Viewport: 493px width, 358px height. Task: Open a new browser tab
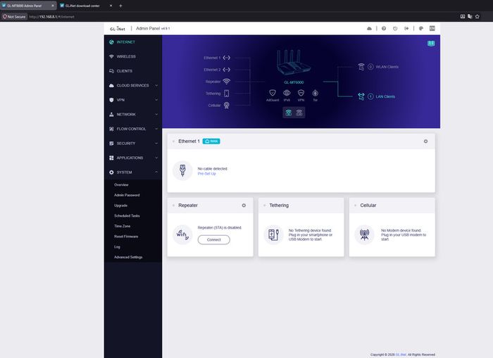[x=120, y=6]
